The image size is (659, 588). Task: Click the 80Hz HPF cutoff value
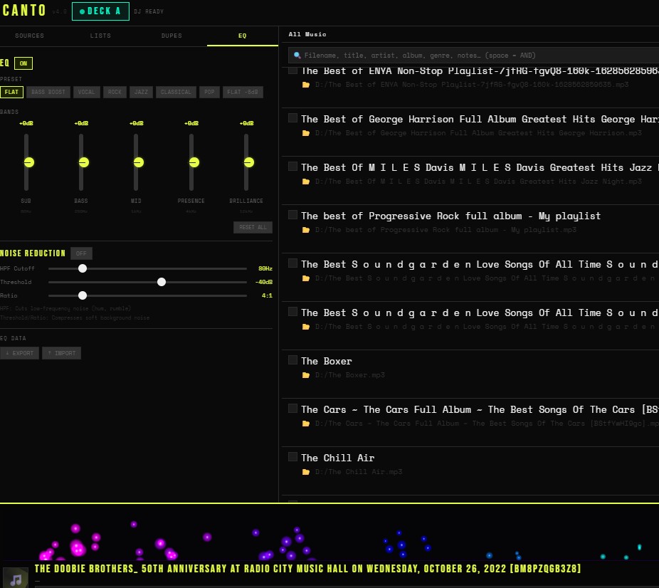coord(265,268)
